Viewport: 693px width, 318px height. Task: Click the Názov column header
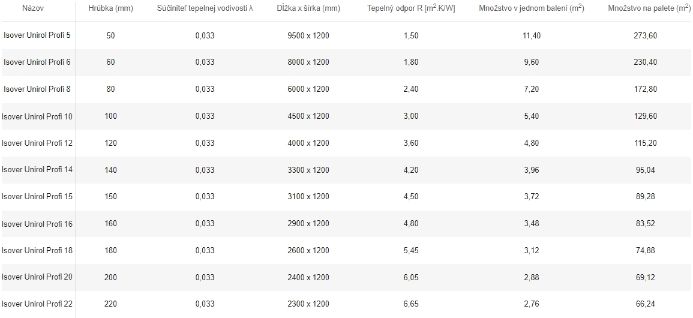pyautogui.click(x=33, y=8)
